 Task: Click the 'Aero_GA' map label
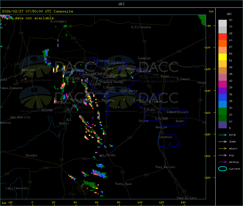point(161,127)
